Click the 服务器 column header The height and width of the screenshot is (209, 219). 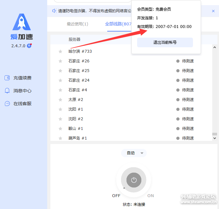[74, 40]
